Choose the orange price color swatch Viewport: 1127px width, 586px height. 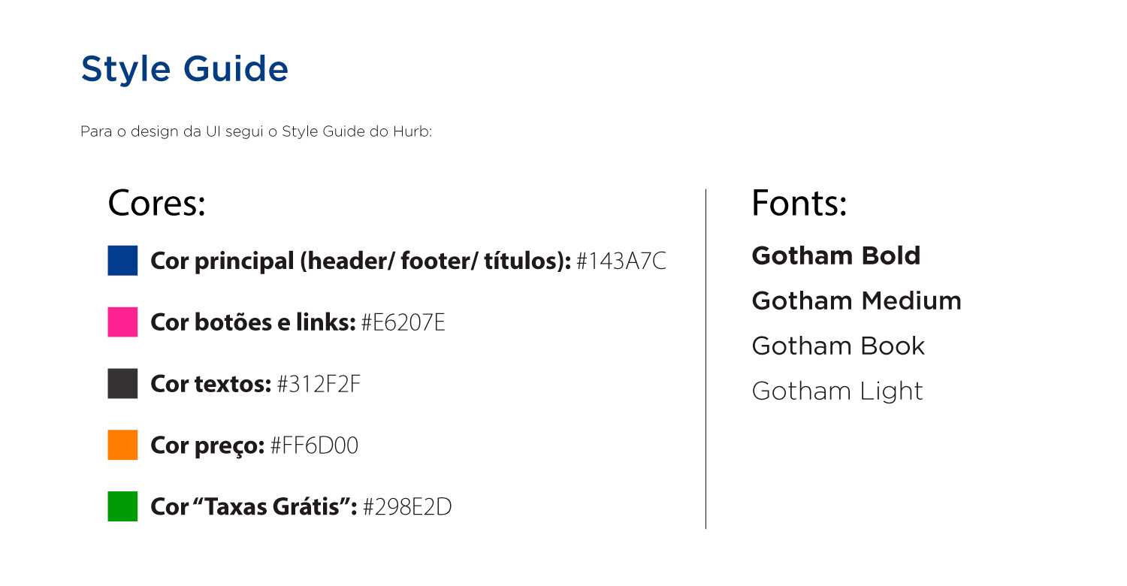pos(122,445)
